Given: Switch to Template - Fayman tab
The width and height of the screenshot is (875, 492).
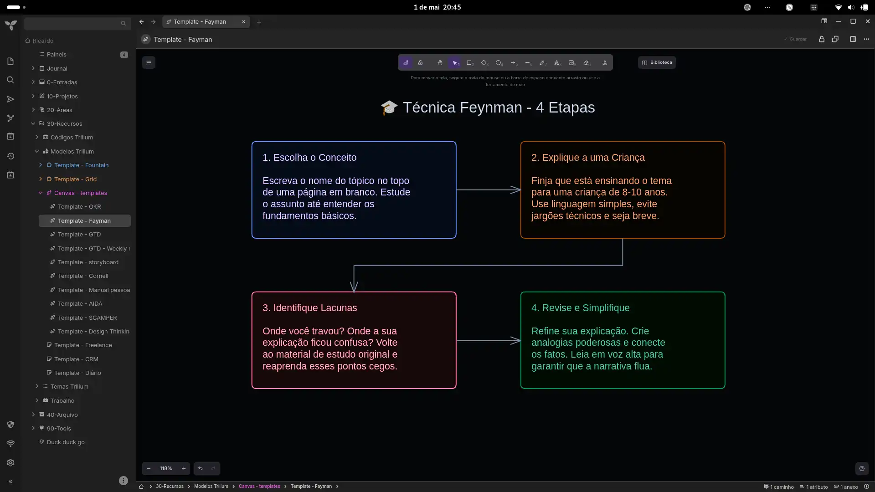Looking at the screenshot, I should pyautogui.click(x=200, y=21).
